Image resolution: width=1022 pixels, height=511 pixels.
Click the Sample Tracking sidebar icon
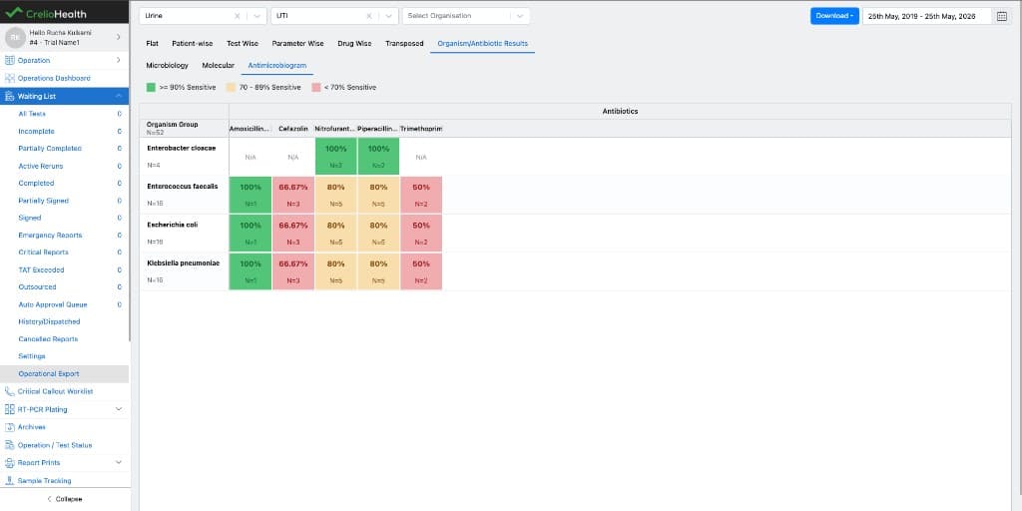(x=10, y=481)
